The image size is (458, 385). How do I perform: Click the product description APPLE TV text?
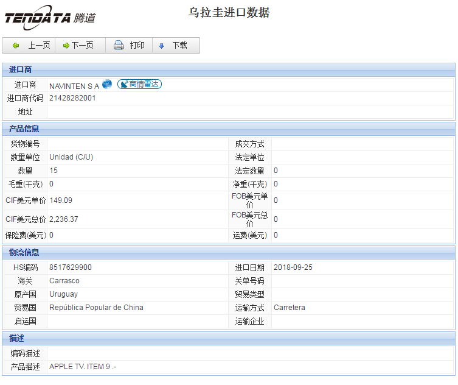click(x=82, y=367)
